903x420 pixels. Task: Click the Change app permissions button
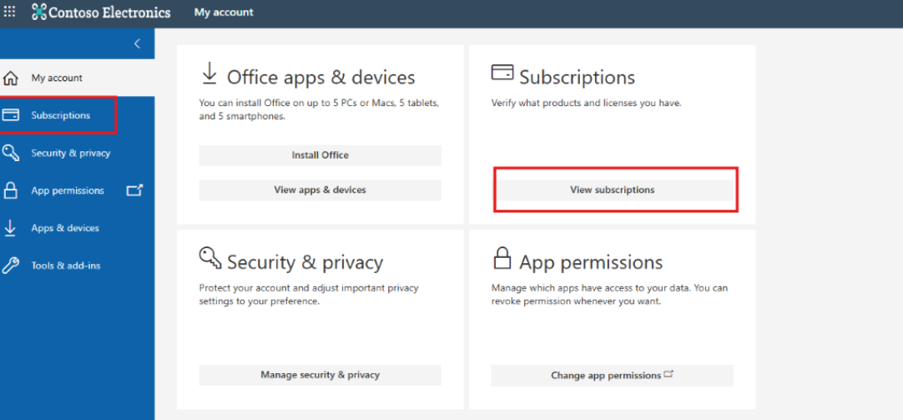click(x=613, y=375)
